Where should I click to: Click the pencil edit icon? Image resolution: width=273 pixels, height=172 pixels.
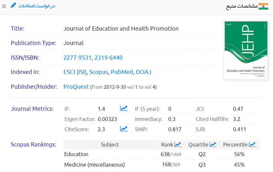coord(13,5)
